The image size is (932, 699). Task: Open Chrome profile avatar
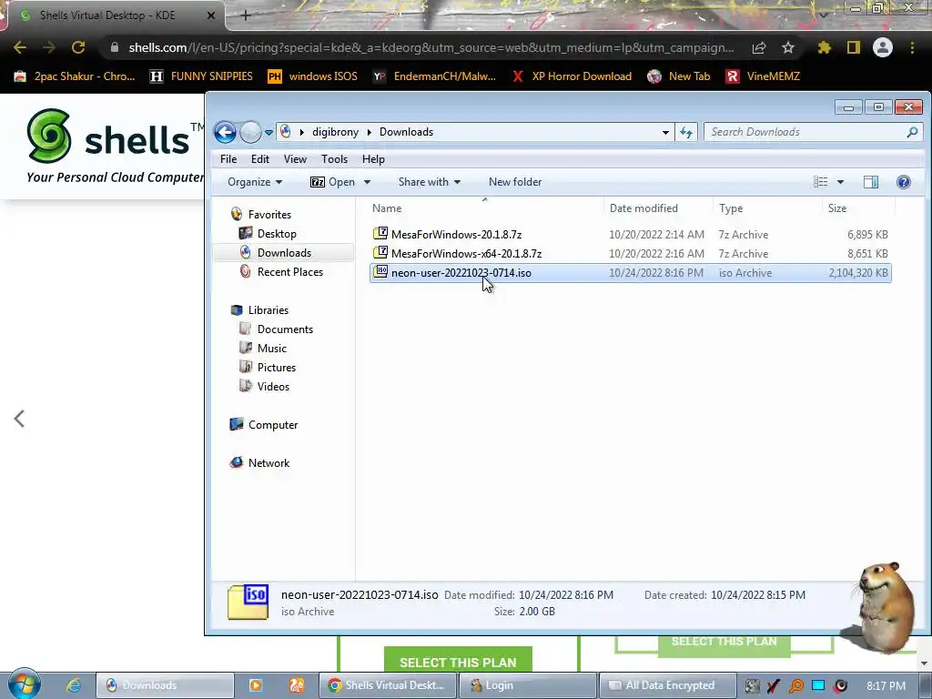click(883, 47)
